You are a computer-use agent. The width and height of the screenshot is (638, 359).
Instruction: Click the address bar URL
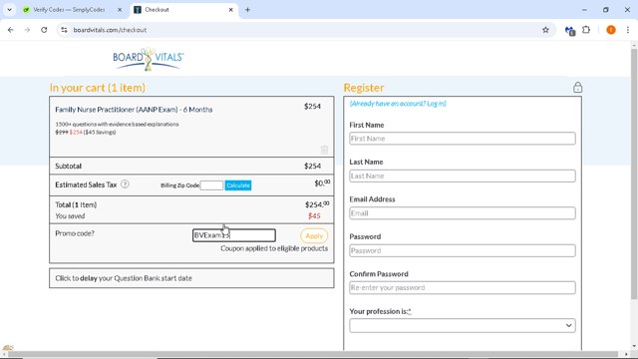(x=110, y=30)
